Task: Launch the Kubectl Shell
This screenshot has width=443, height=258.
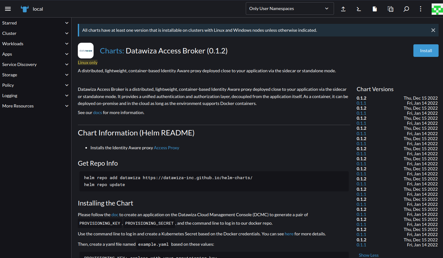Action: [359, 9]
